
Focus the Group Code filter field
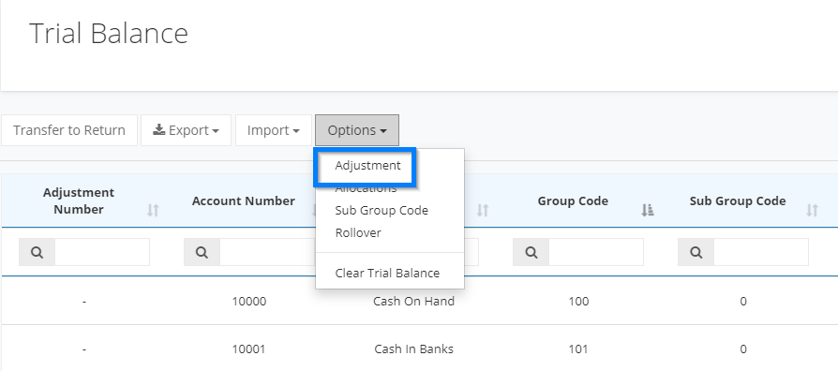(596, 252)
